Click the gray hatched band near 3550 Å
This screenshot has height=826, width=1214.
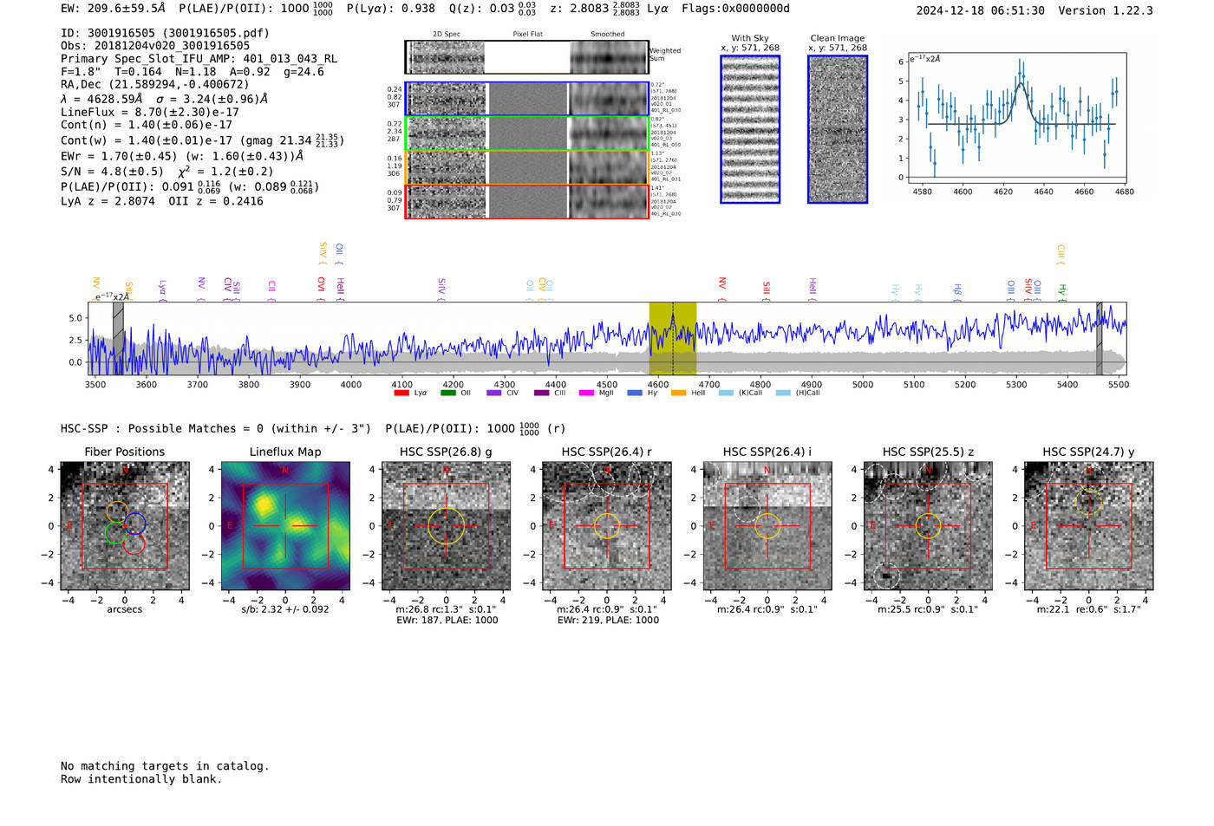pyautogui.click(x=118, y=338)
